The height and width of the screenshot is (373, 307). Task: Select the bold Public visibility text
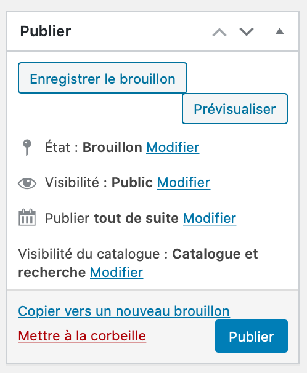click(x=132, y=183)
